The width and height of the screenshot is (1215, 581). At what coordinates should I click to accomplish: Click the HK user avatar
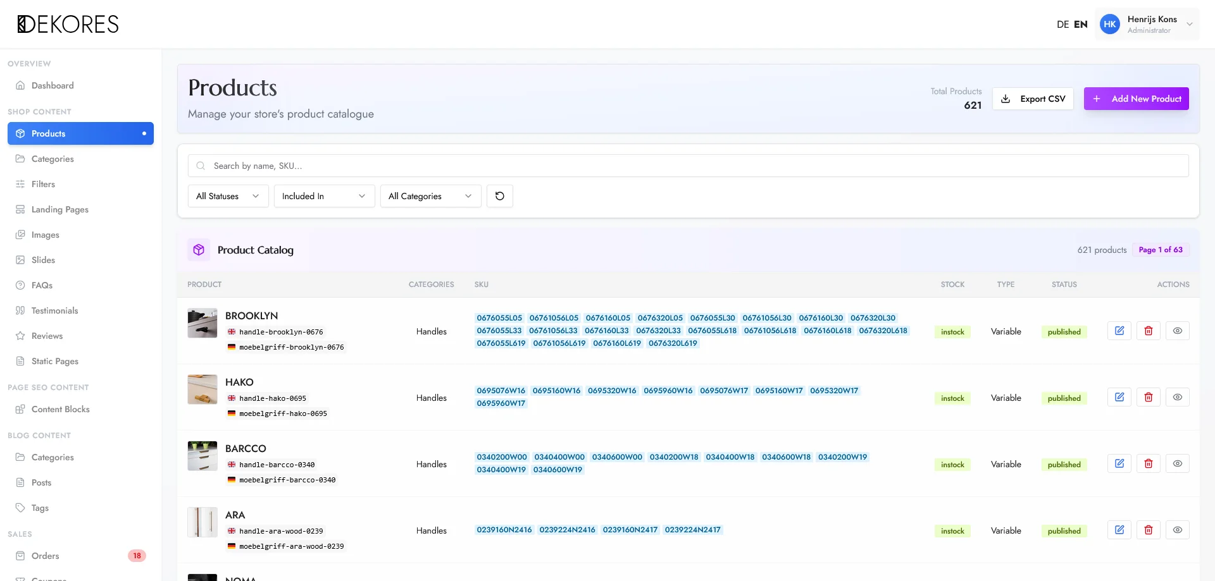[1109, 24]
